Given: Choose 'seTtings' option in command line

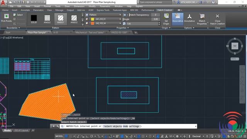Looking at the screenshot, I should pos(134,126).
